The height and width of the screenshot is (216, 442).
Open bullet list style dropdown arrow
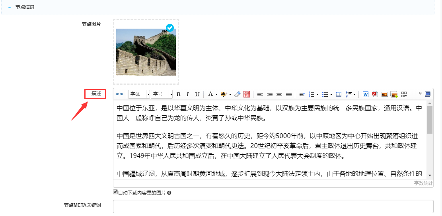click(331, 94)
